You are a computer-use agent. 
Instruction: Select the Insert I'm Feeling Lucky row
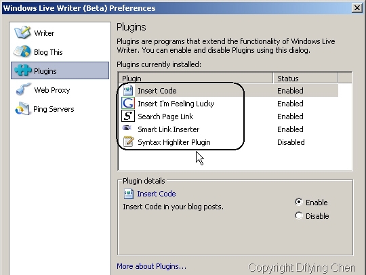228,104
